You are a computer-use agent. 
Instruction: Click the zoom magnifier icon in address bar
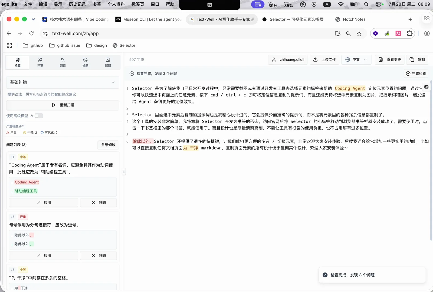(x=348, y=34)
